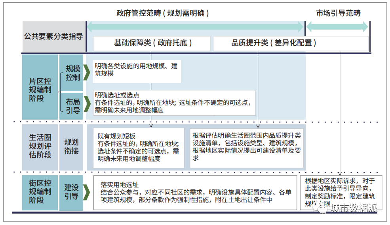Select the box 明确各类设施的用地规模、建筑规模
The height and width of the screenshot is (225, 390).
pyautogui.click(x=137, y=71)
